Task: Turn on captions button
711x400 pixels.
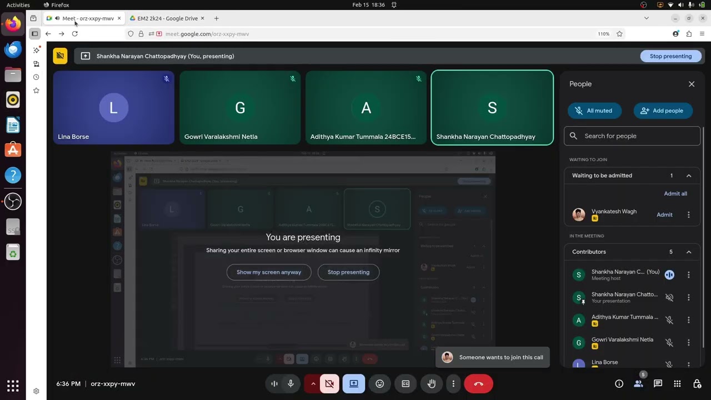Action: coord(405,384)
